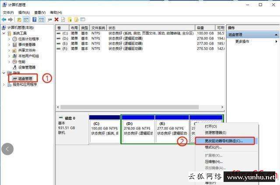Viewport: 280px width, 185px height.
Task: Click the list view icon at toolbar end
Action: (x=83, y=19)
